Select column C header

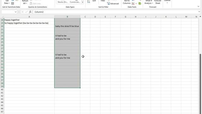click(x=85, y=17)
